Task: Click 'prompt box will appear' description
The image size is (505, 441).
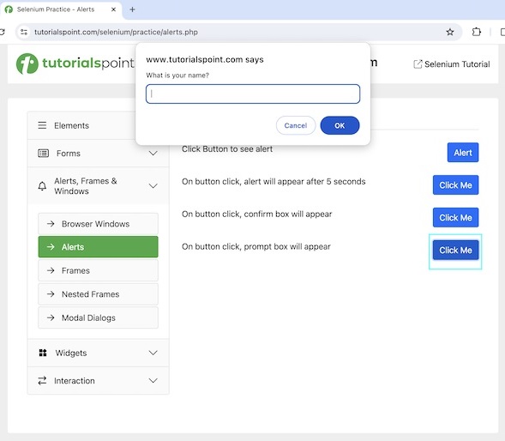Action: [x=256, y=246]
